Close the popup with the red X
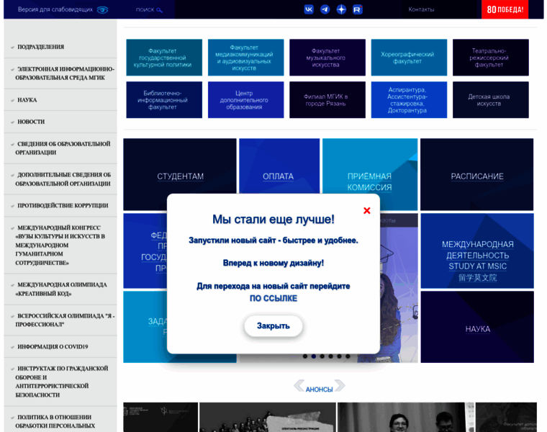This screenshot has width=547, height=432. [x=366, y=210]
